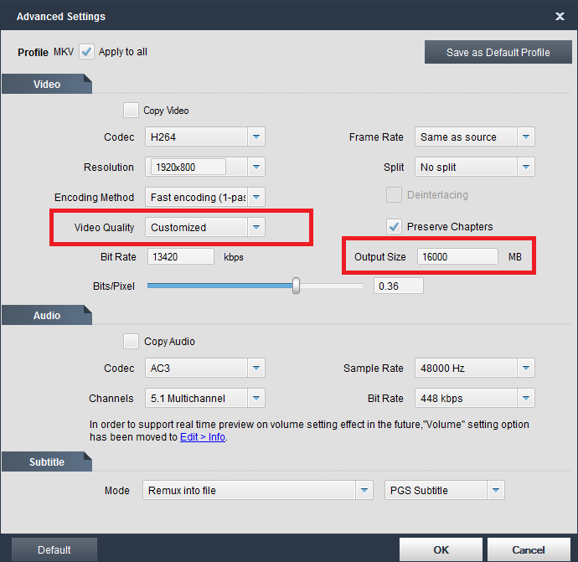The image size is (578, 562).
Task: Open the Frame Rate dropdown
Action: [x=526, y=137]
